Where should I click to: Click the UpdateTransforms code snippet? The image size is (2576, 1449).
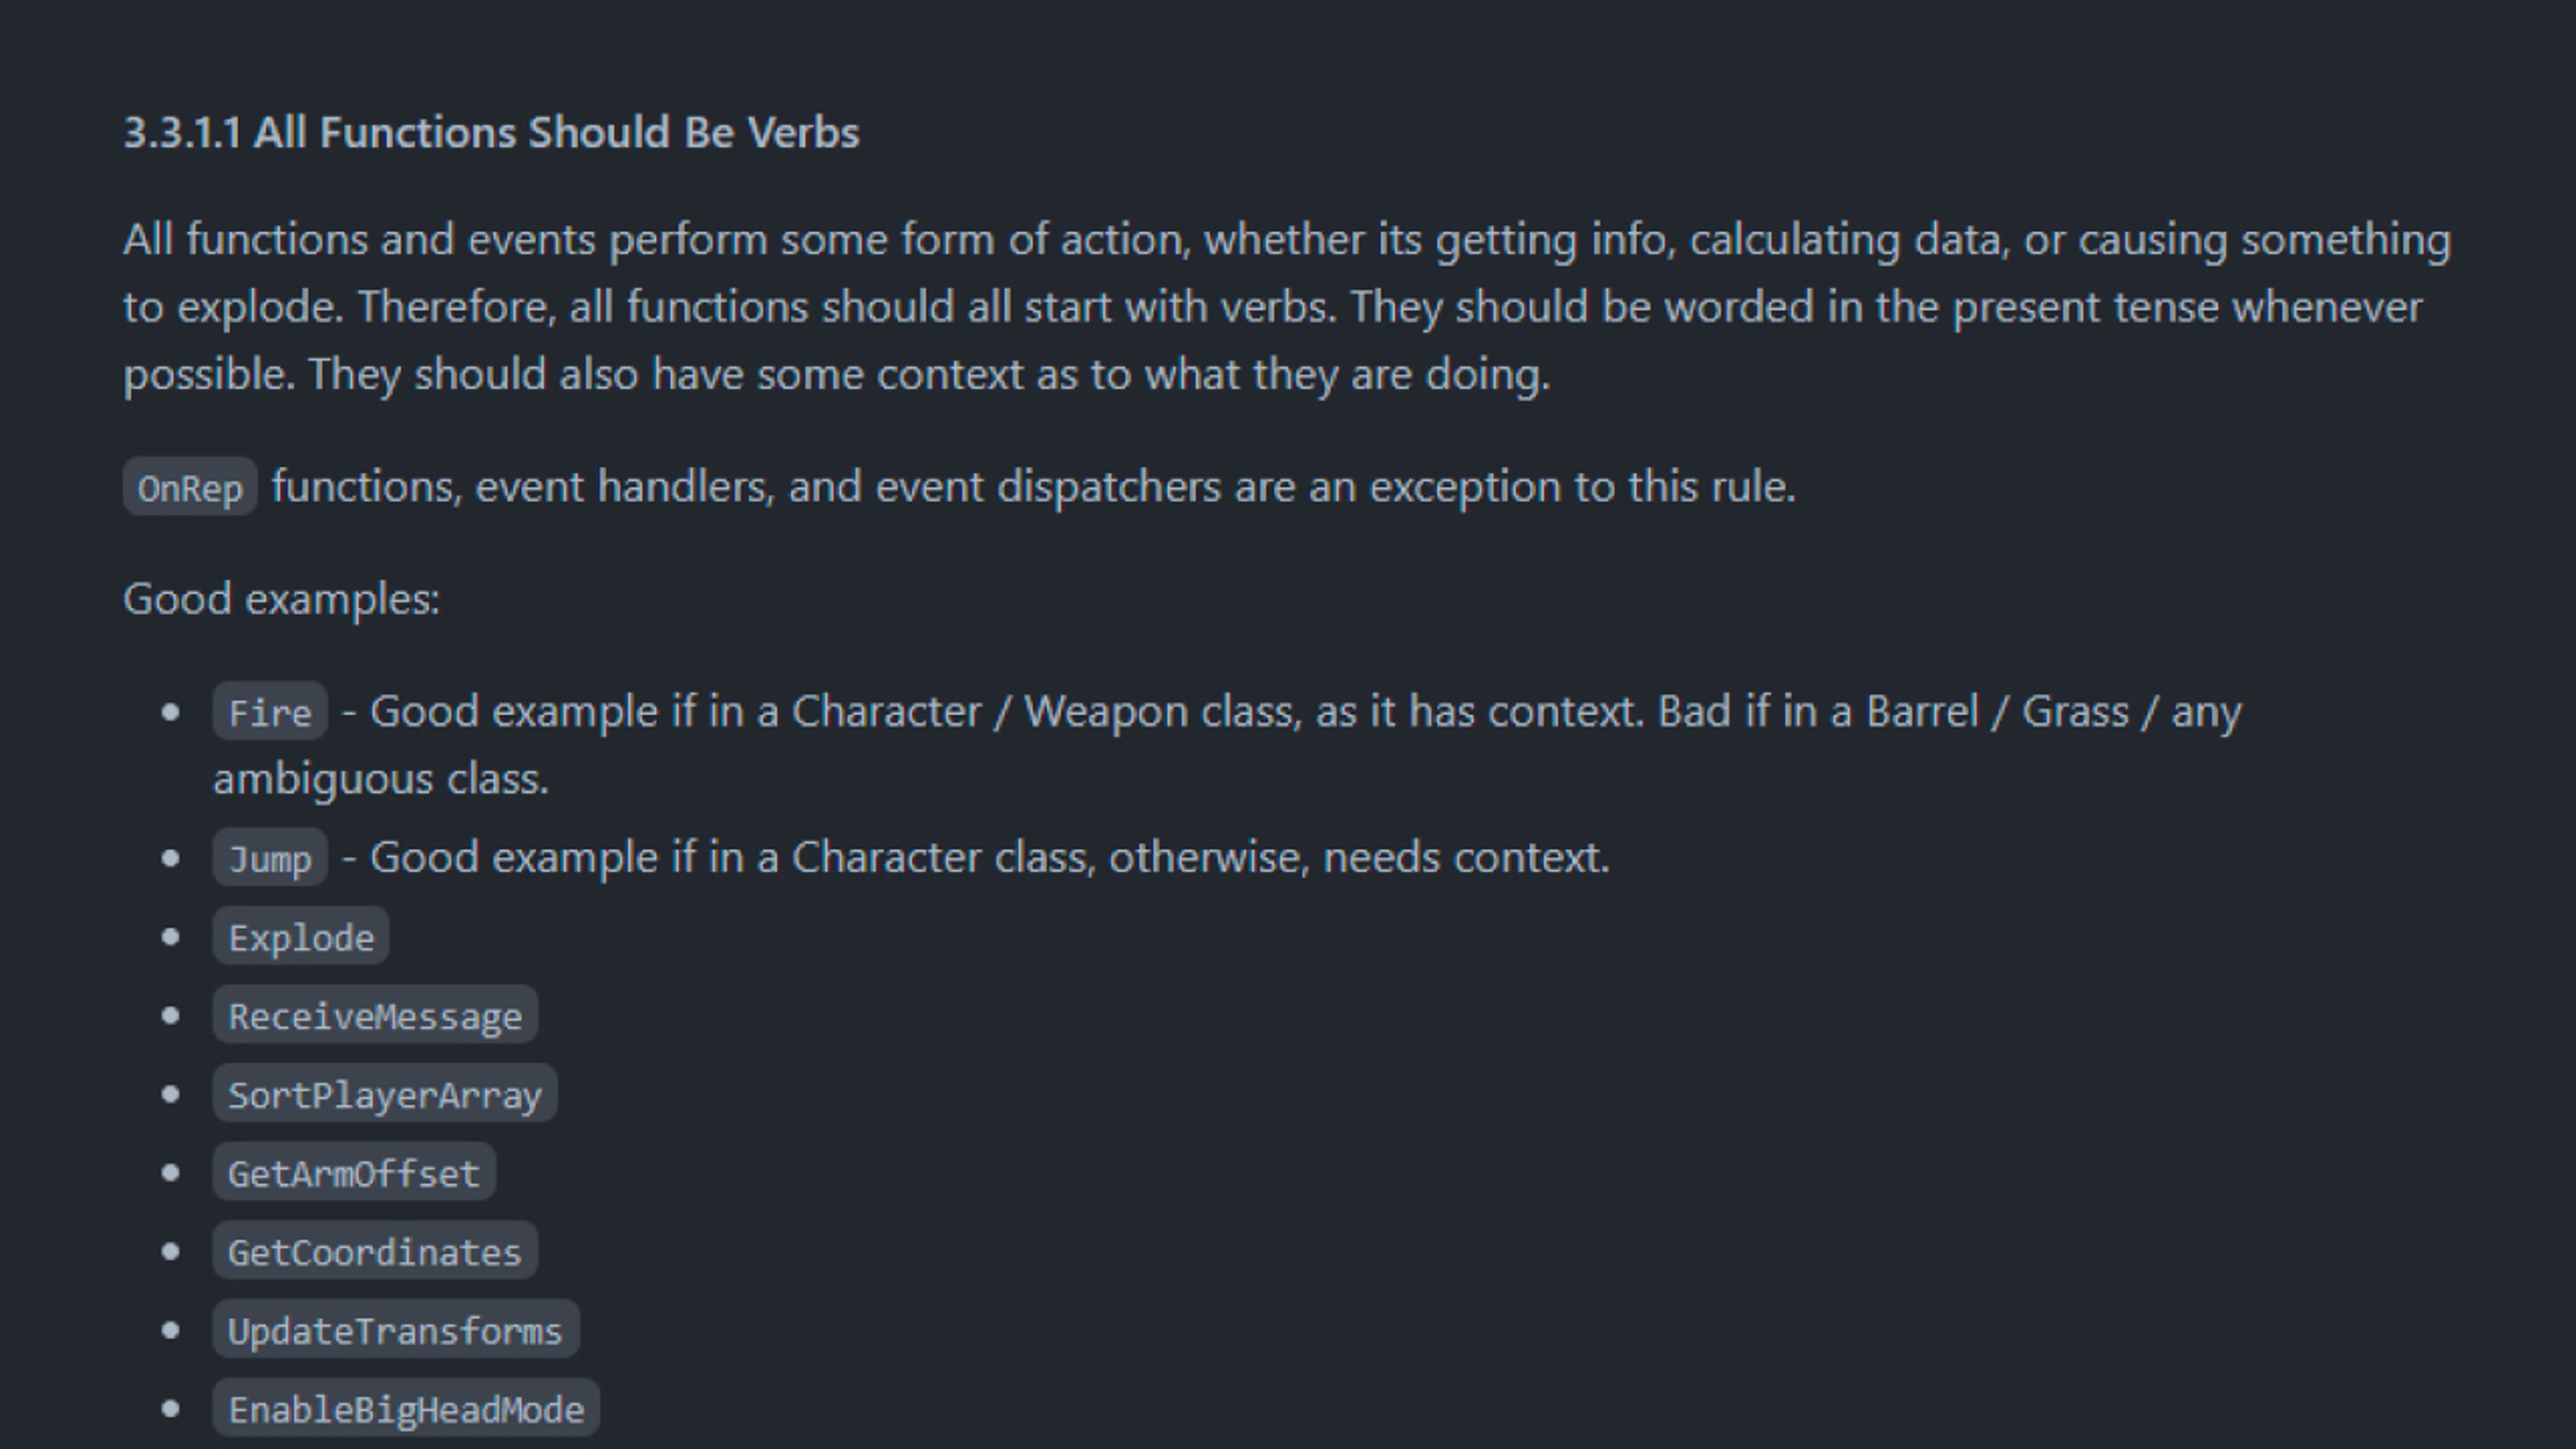395,1331
